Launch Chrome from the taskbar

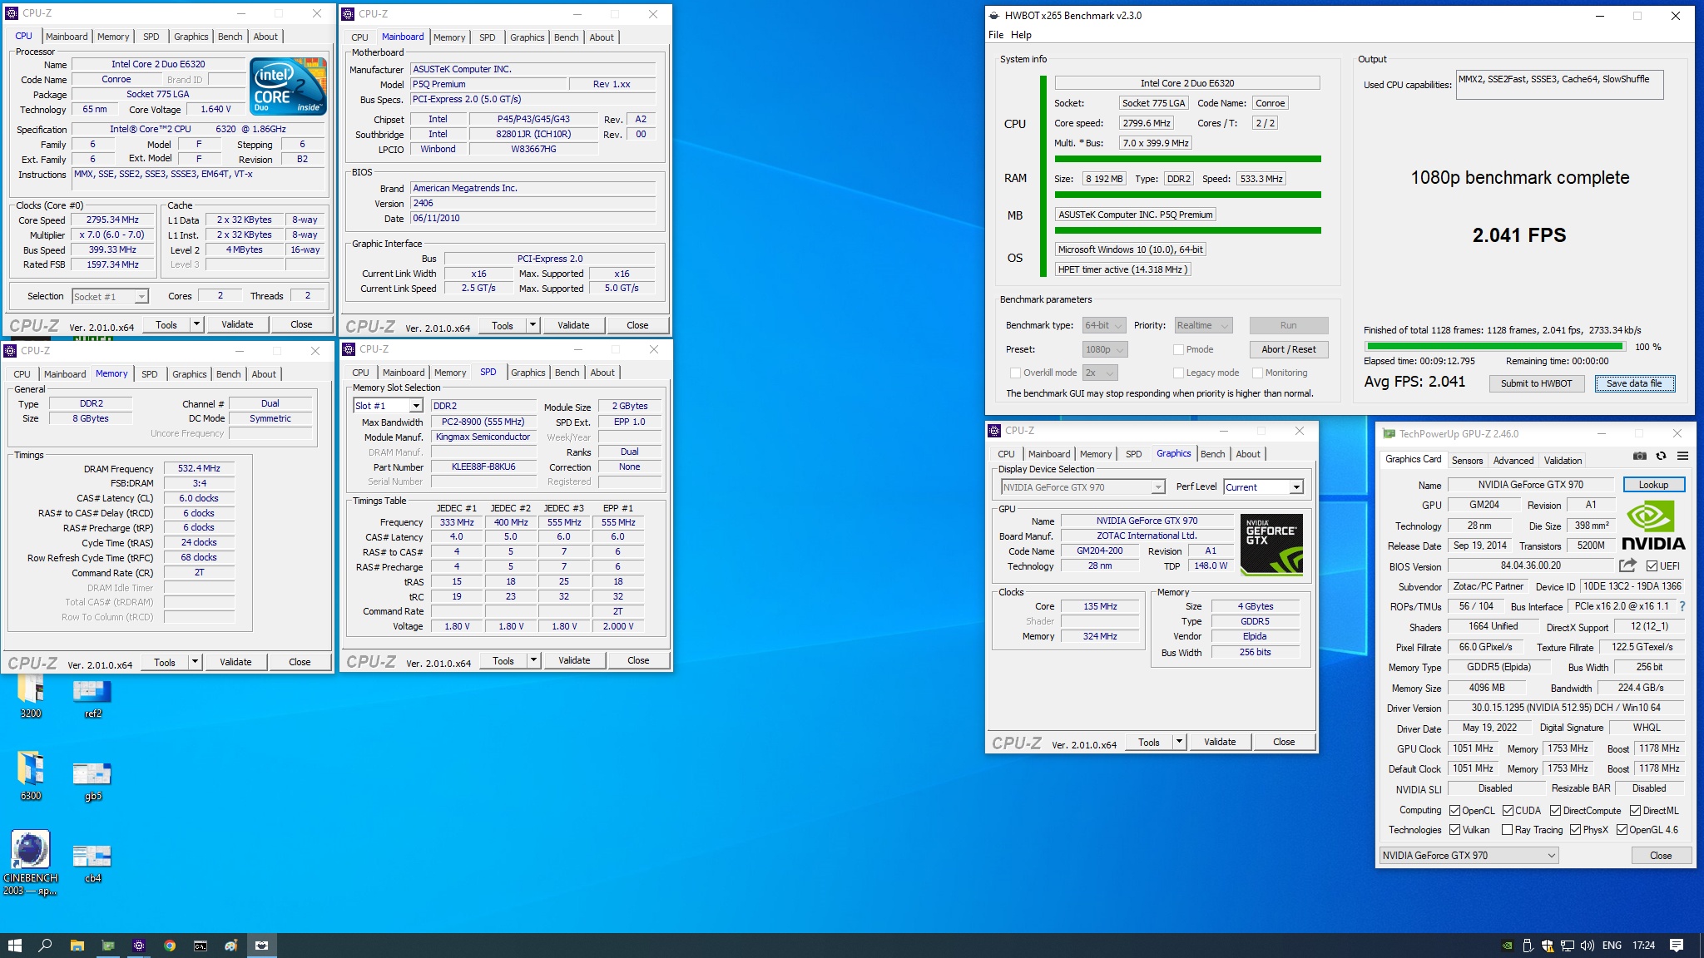click(x=170, y=946)
